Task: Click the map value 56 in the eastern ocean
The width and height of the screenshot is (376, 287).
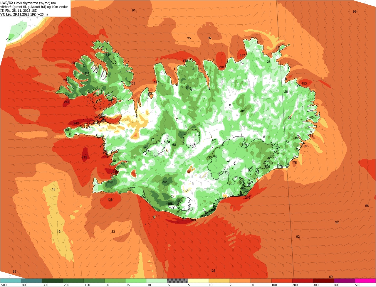Action: coord(367,206)
